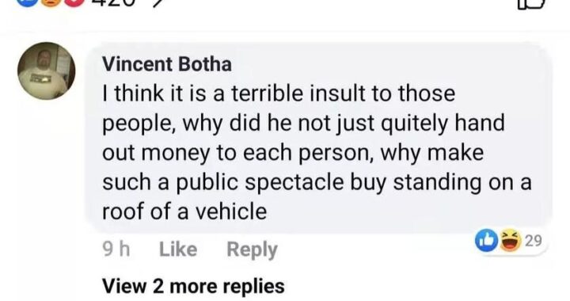The width and height of the screenshot is (570, 301).
Task: Open the Vincent Botha name link
Action: (167, 64)
